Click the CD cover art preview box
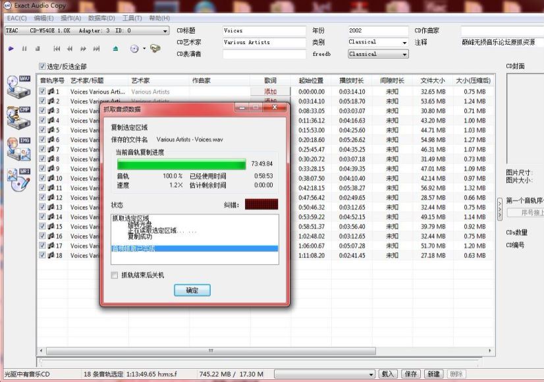The height and width of the screenshot is (382, 544). tap(526, 119)
